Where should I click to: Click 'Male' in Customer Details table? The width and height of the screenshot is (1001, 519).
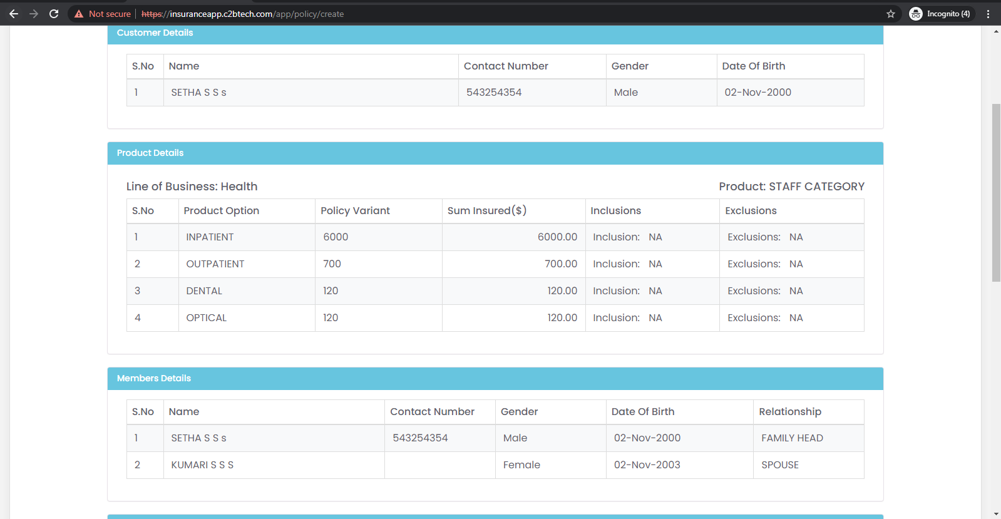[x=625, y=93]
